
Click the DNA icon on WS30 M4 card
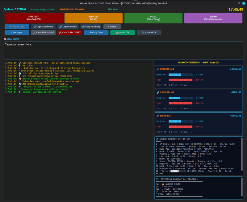[x=158, y=116]
